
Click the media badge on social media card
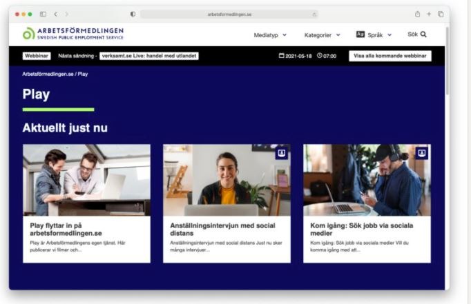coord(421,153)
